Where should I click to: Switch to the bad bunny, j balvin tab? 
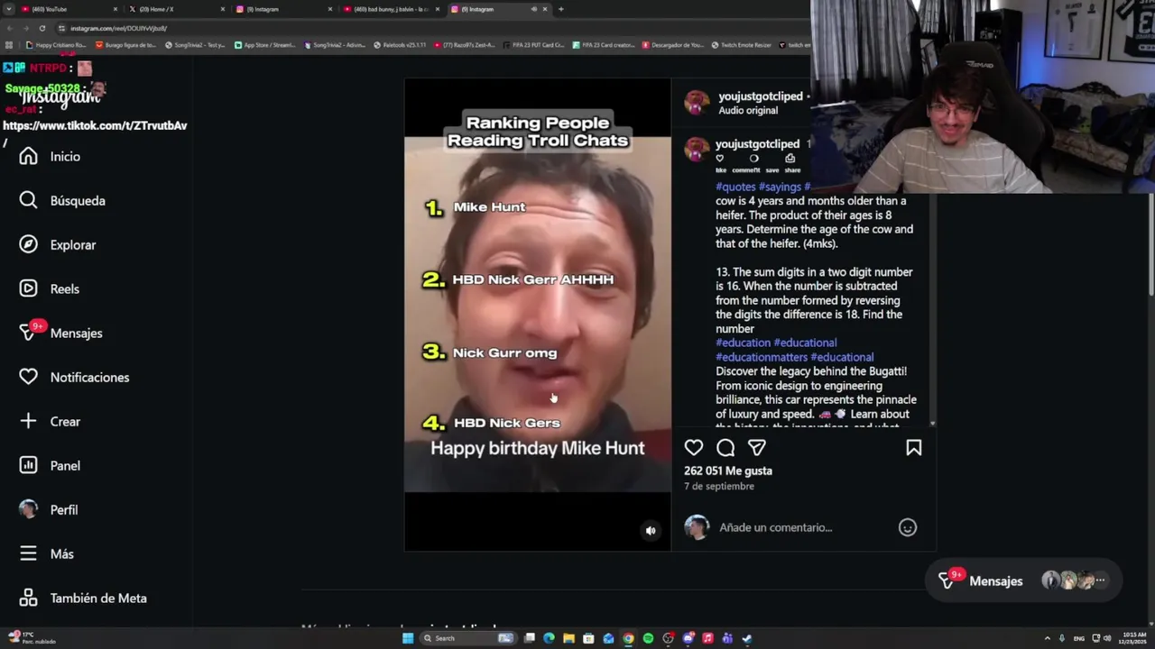(391, 9)
